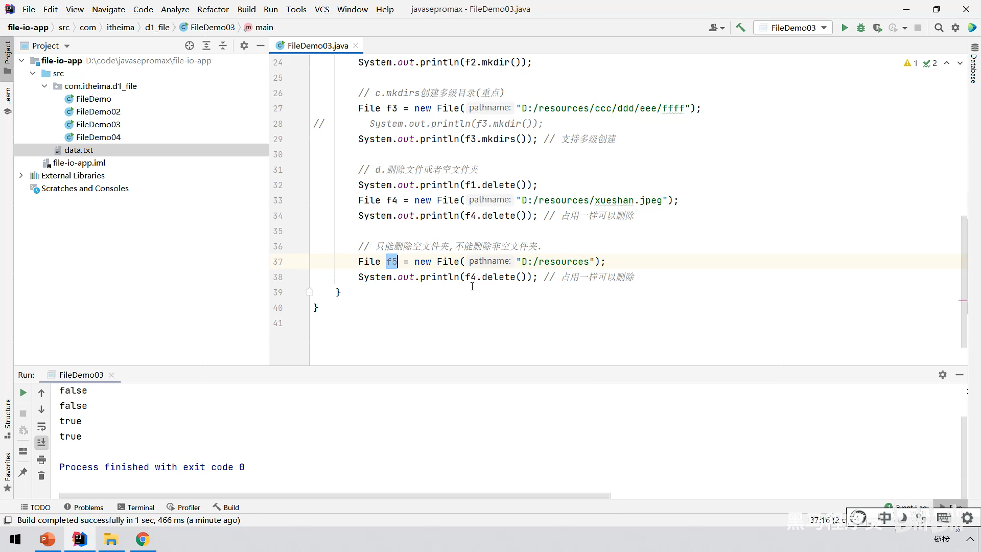981x552 pixels.
Task: Run FileDemo03 with green play button
Action: 845,28
